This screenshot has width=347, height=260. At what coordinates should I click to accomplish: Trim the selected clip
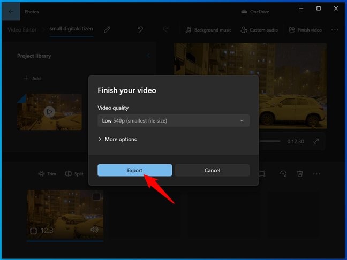[x=47, y=174]
